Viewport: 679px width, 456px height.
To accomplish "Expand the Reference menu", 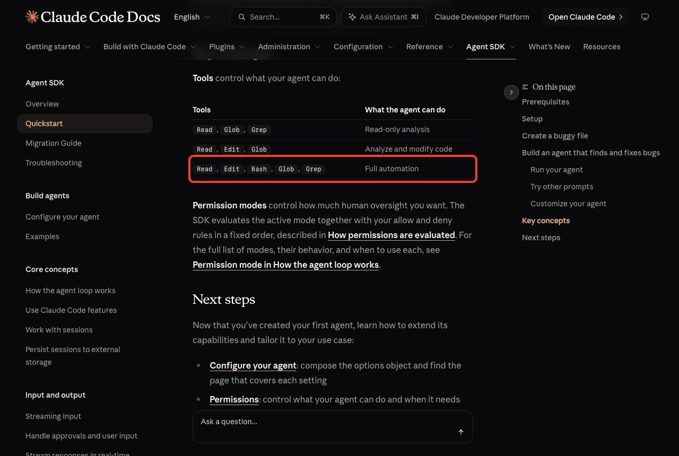I will tap(430, 47).
